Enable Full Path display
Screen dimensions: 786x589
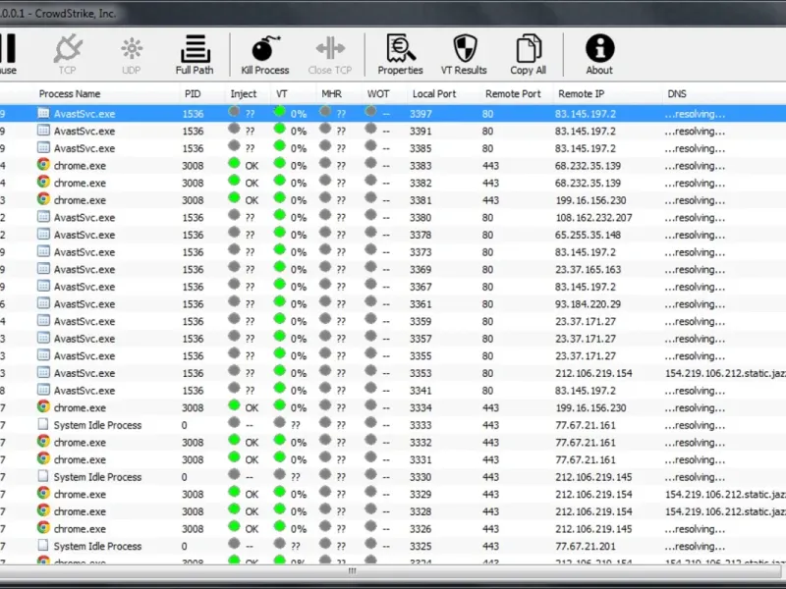pyautogui.click(x=195, y=54)
